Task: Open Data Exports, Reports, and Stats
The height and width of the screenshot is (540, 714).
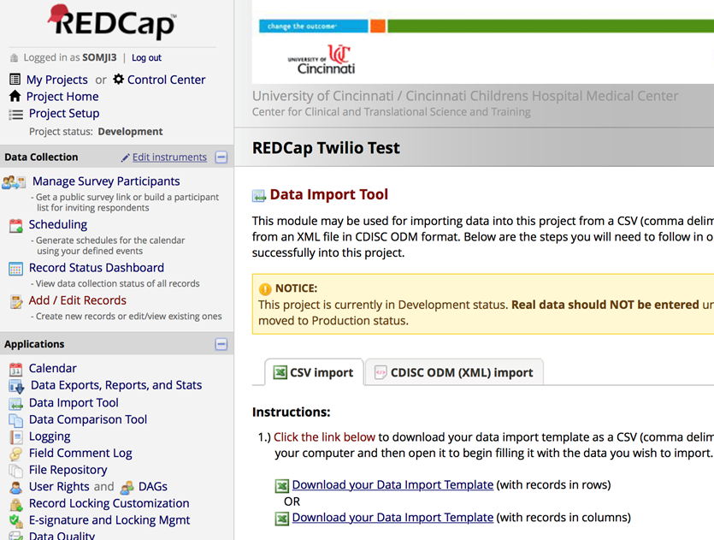Action: tap(116, 385)
